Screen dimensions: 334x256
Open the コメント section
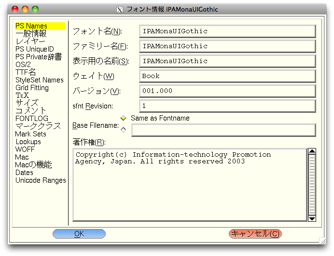point(31,111)
